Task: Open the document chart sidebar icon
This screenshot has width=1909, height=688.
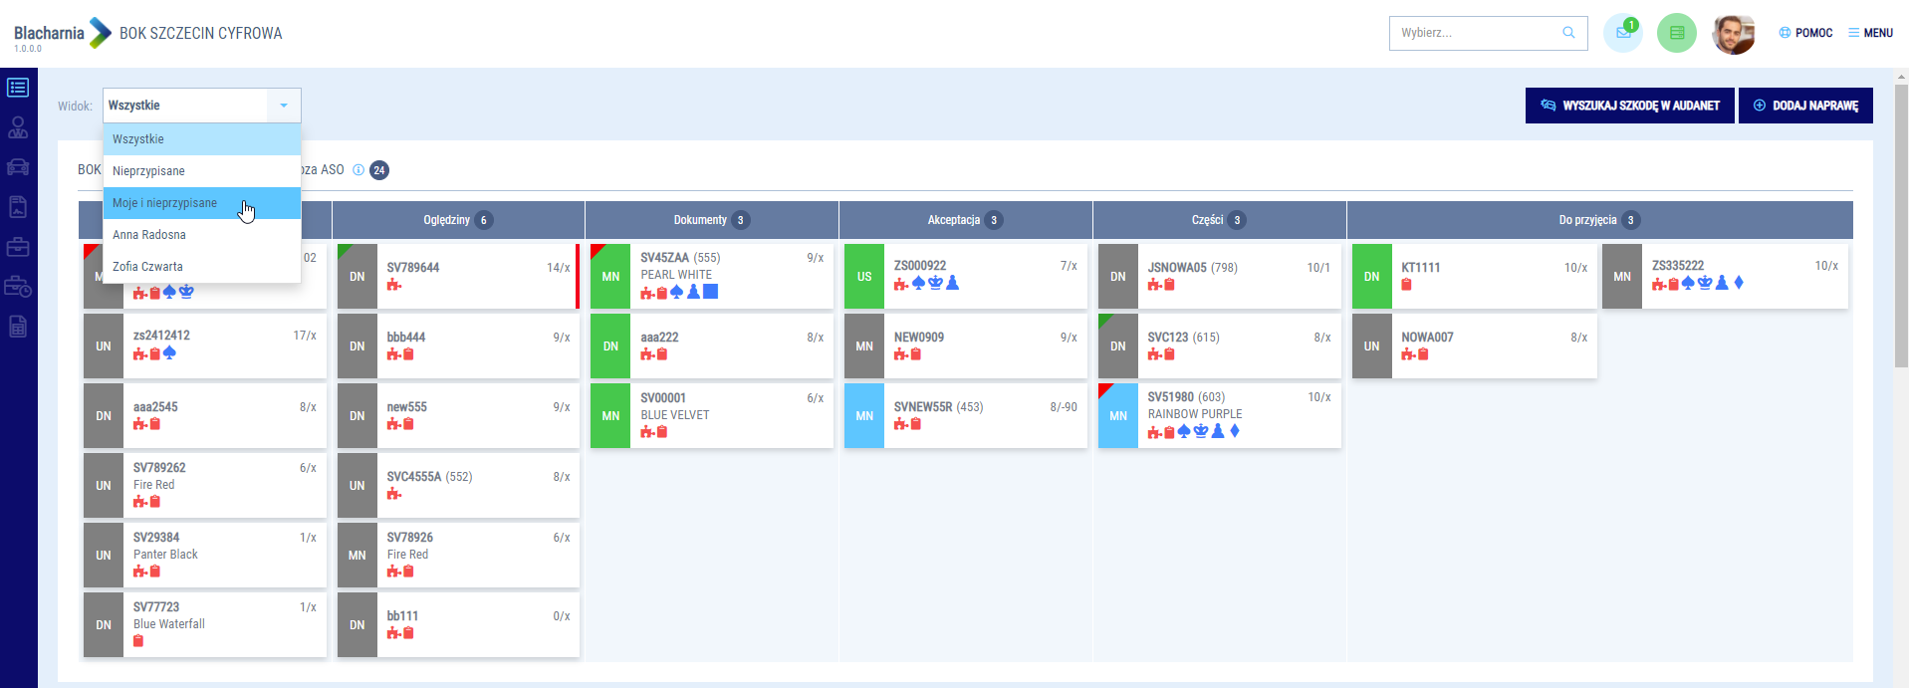Action: click(x=18, y=207)
